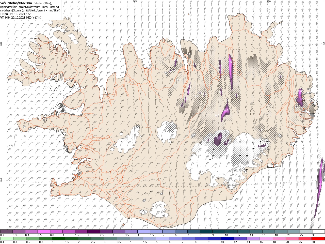Viewport: 325px width, 244px height.
Task: Pick the upper legend light blue swatch at 4
Action: coord(143,232)
